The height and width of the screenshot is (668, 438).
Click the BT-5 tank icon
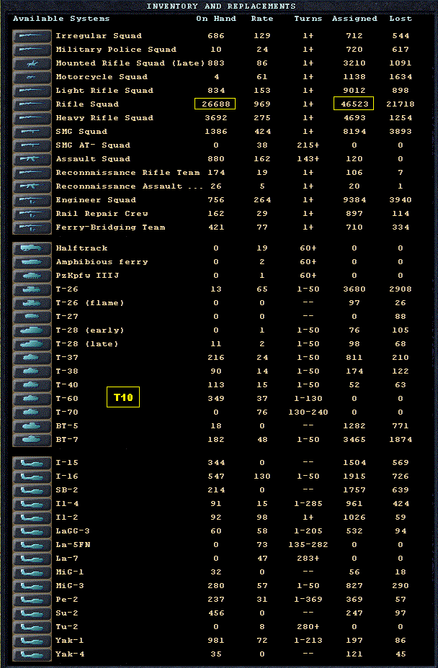click(32, 426)
